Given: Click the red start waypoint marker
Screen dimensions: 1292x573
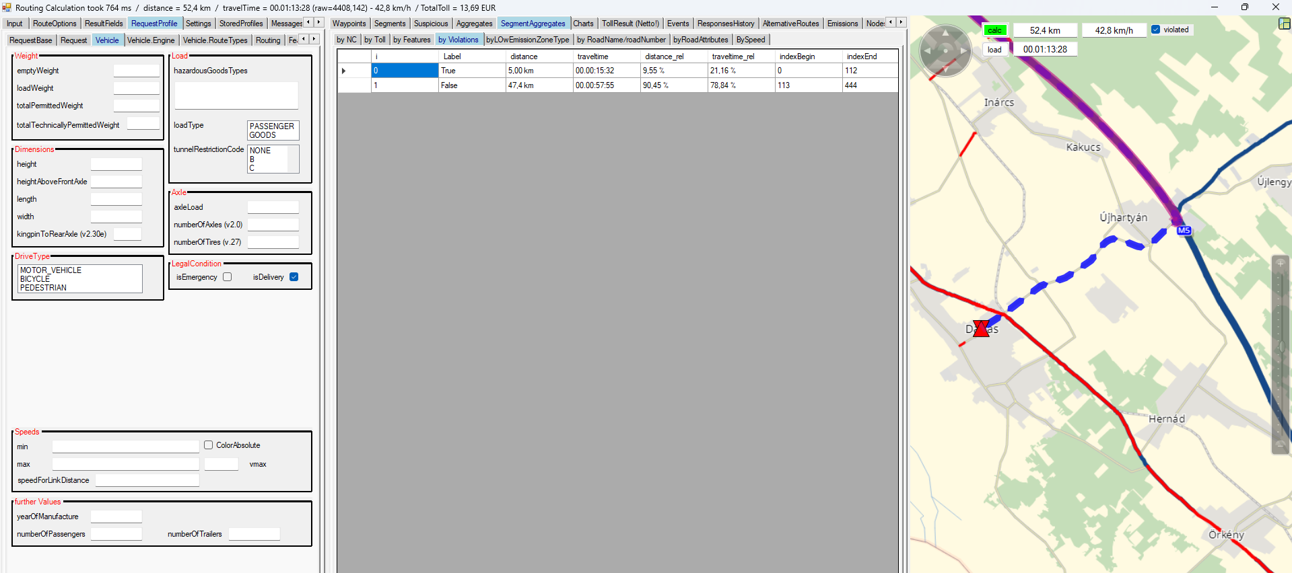Looking at the screenshot, I should (x=981, y=329).
